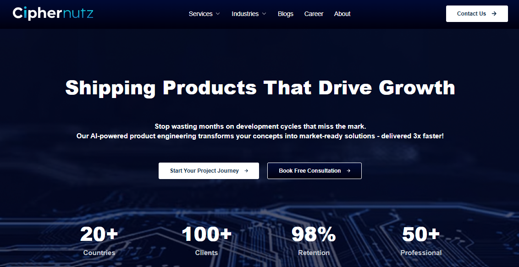Click the 98% statistic
The image size is (519, 267).
click(x=314, y=234)
